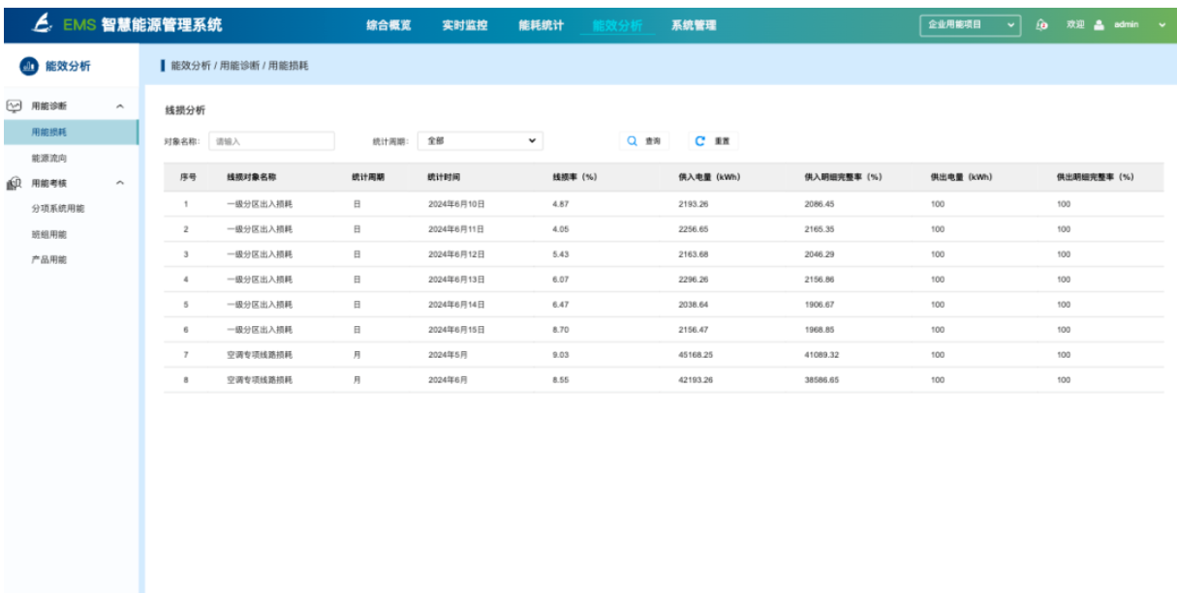Click the 用能考核 assessment icon

pyautogui.click(x=15, y=182)
